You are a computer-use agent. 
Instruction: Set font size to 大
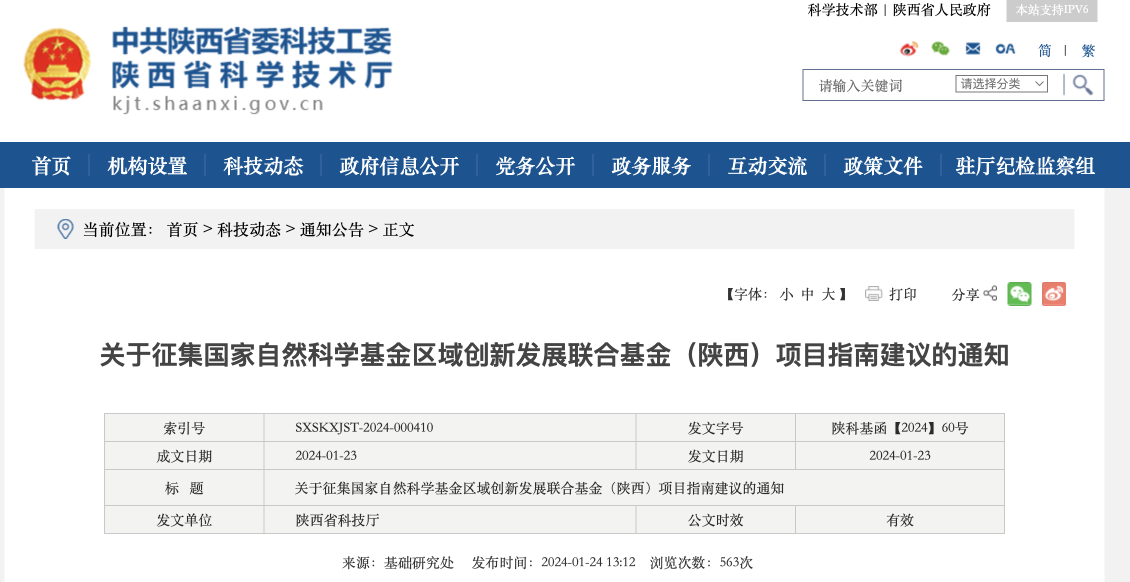828,294
